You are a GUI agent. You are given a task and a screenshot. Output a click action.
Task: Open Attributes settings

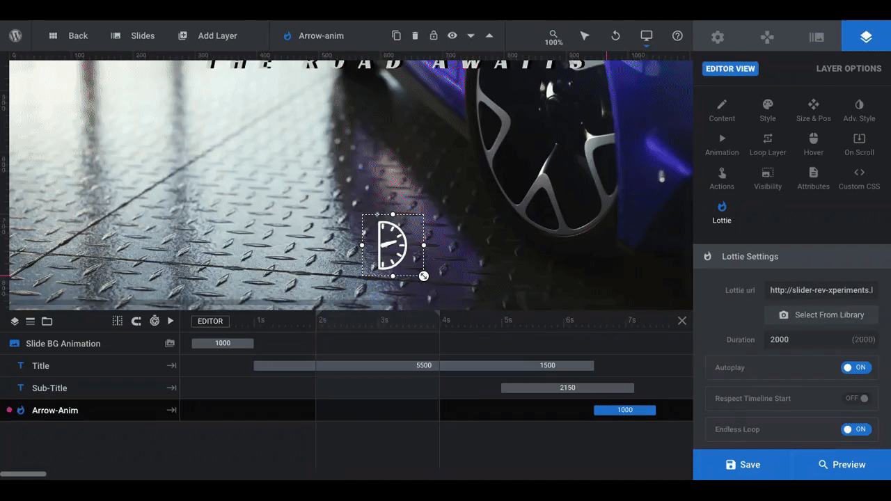(814, 179)
